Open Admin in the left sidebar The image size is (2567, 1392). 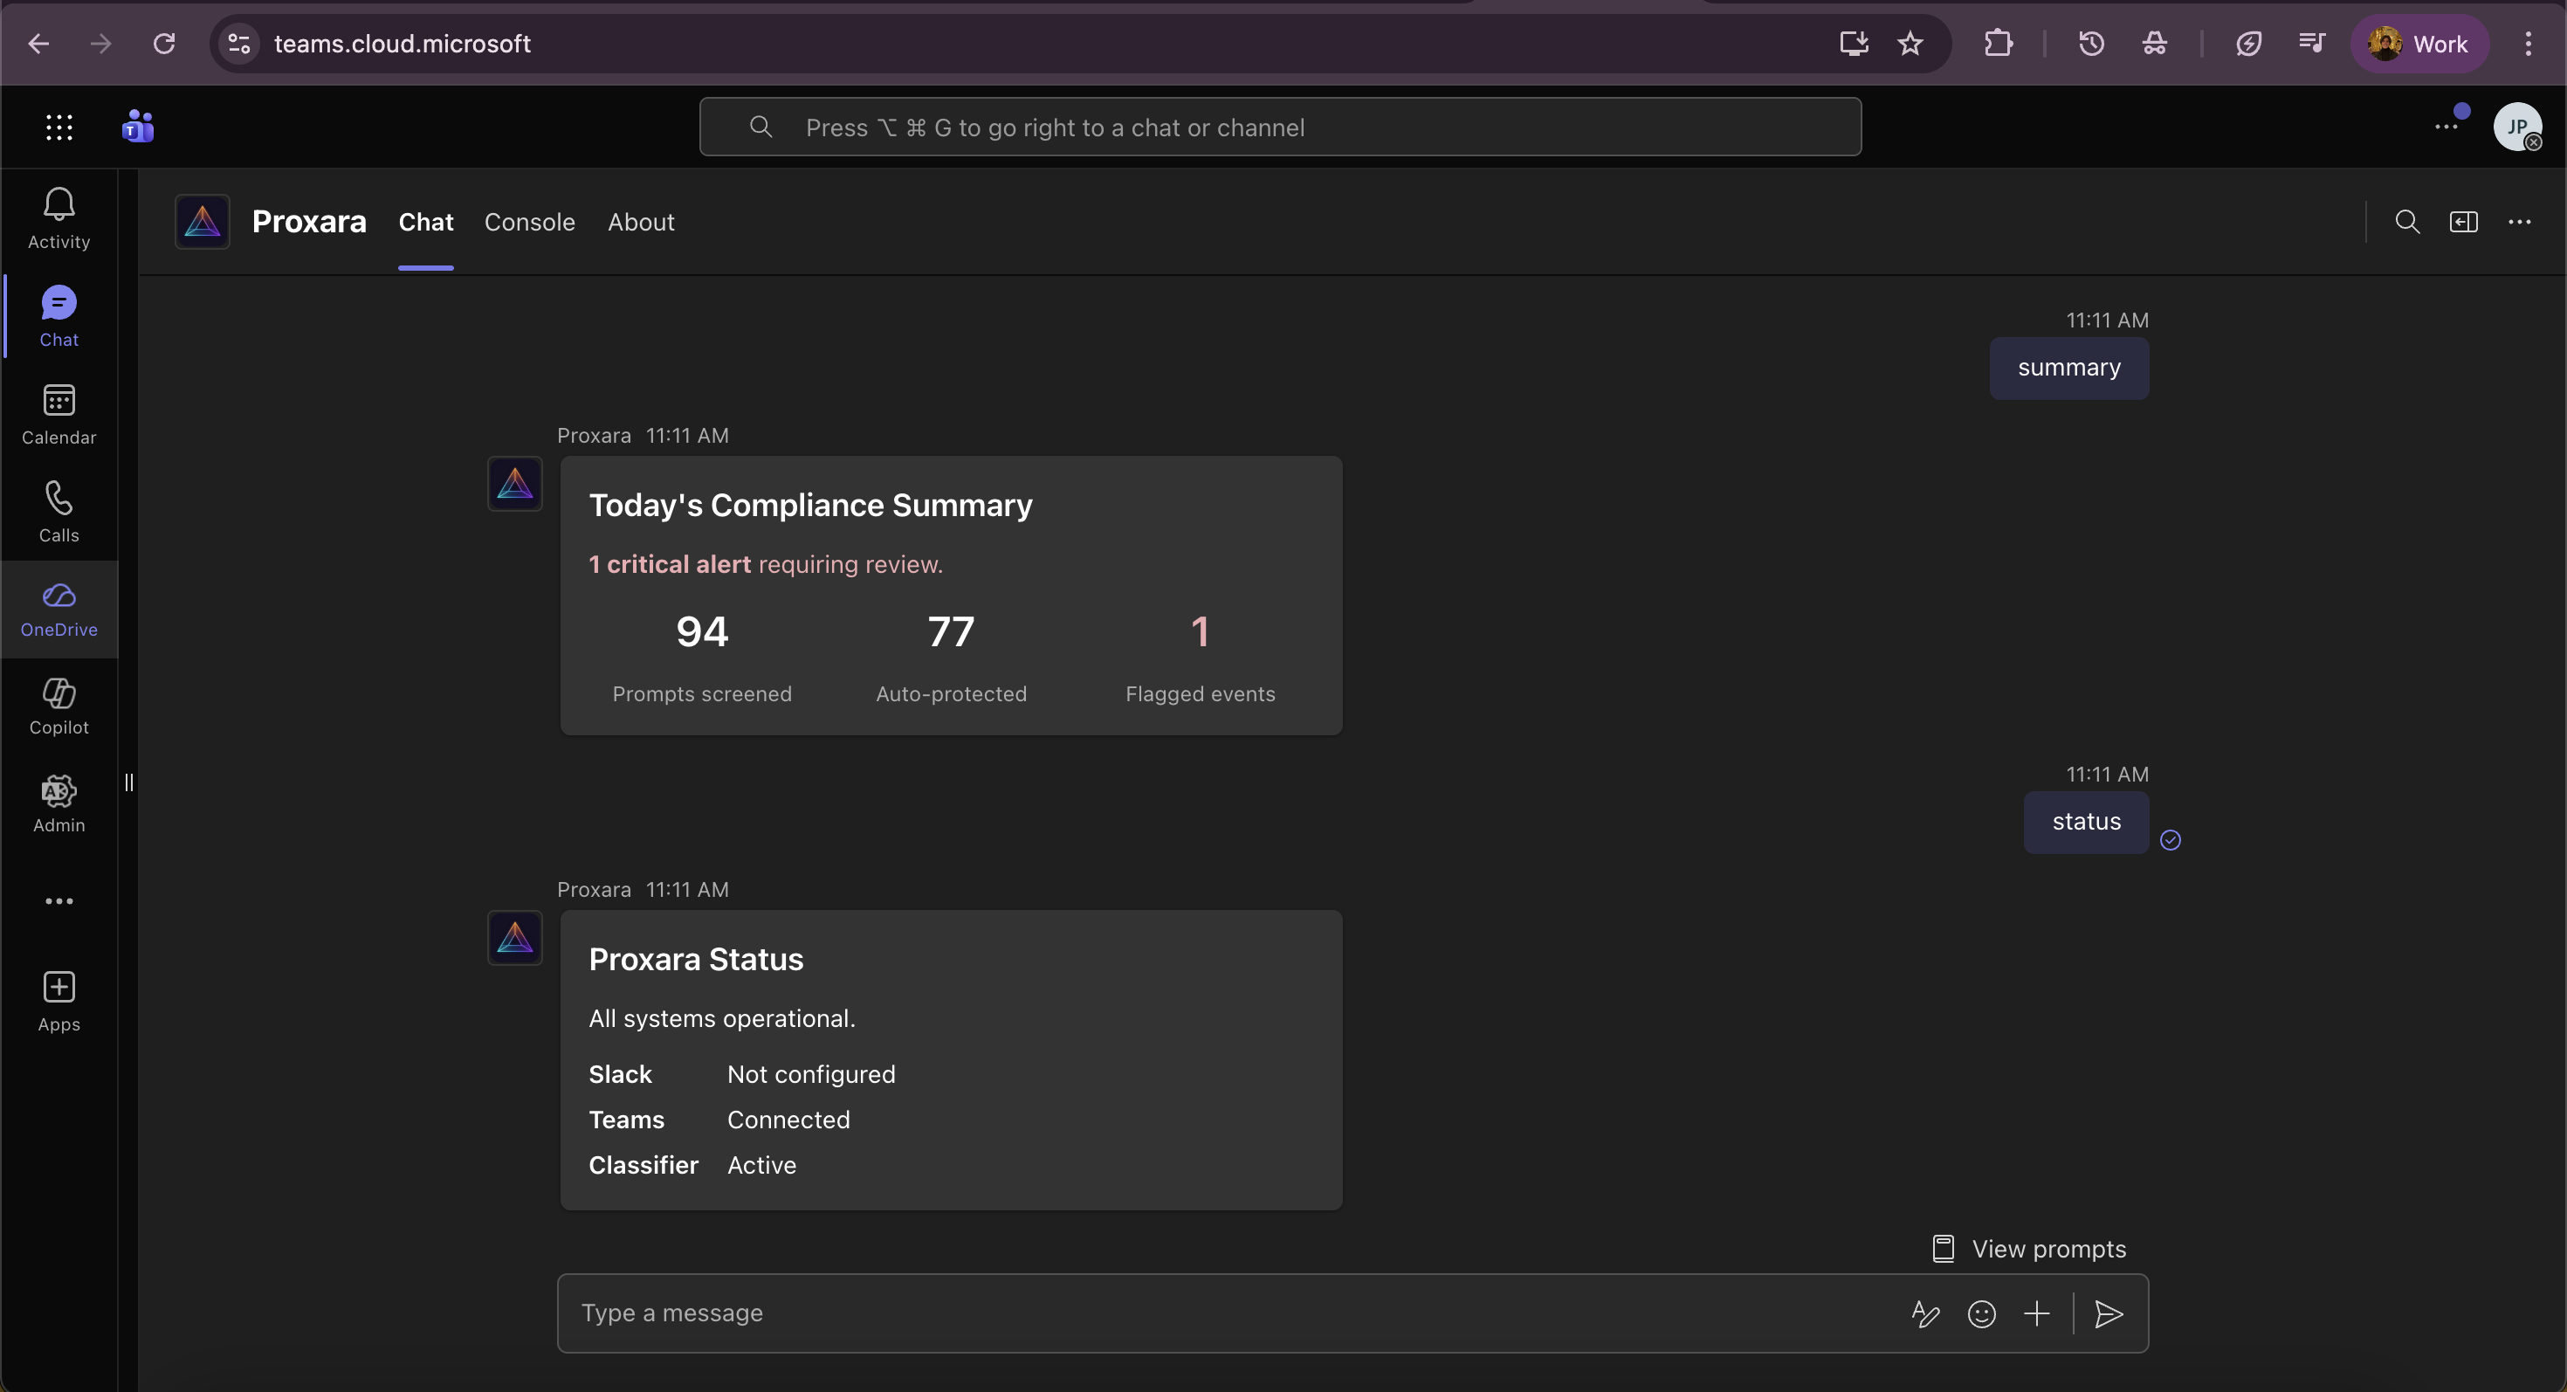(x=58, y=803)
